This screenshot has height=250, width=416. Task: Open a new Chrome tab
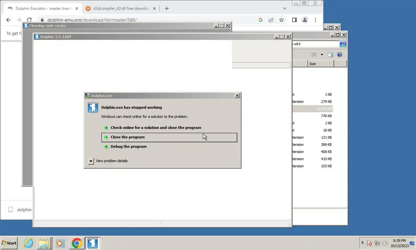(x=167, y=8)
